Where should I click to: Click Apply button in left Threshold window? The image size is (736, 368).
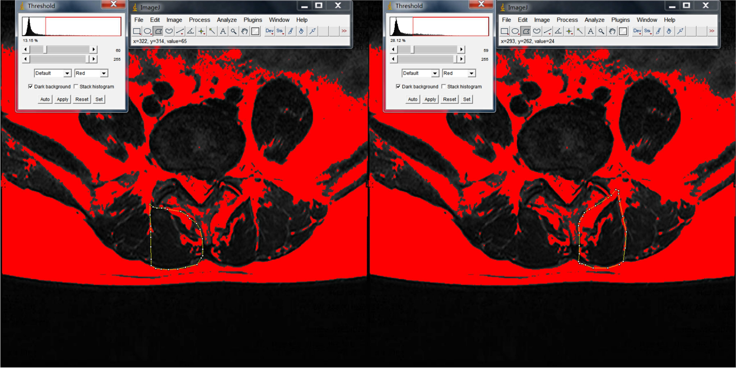[x=62, y=99]
